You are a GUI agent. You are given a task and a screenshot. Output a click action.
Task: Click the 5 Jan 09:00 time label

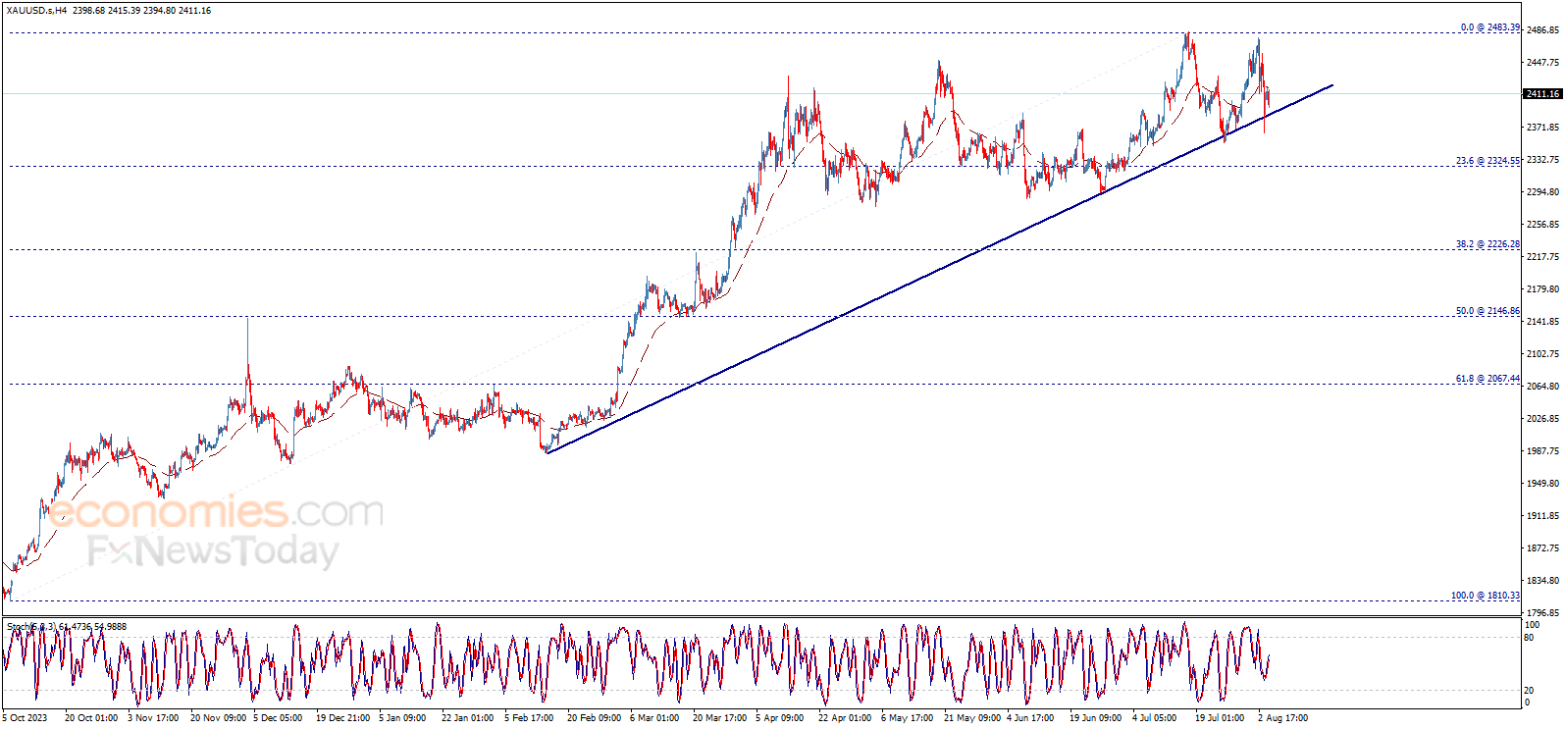[x=402, y=718]
